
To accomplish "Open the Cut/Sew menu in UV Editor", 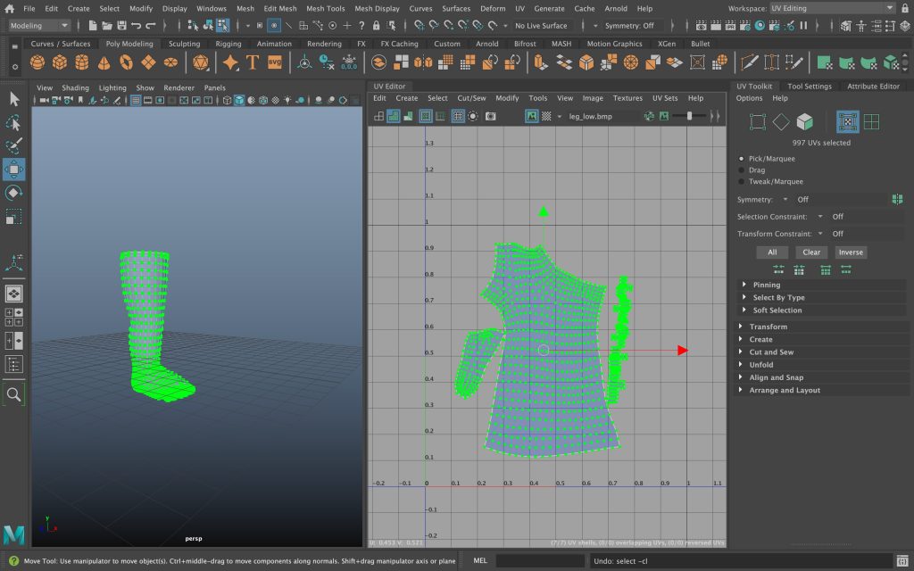I will click(471, 98).
